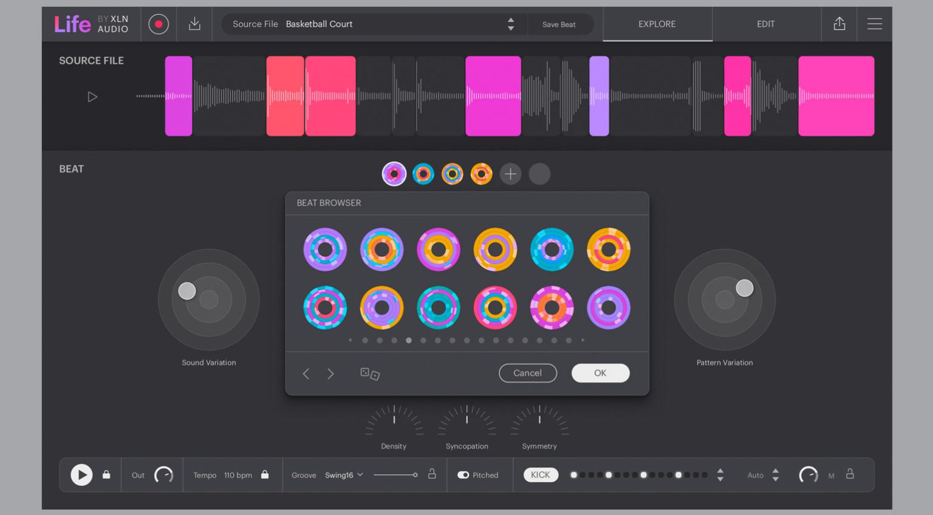Click the record button next to the Life logo
Screen dimensions: 933x515
(158, 24)
